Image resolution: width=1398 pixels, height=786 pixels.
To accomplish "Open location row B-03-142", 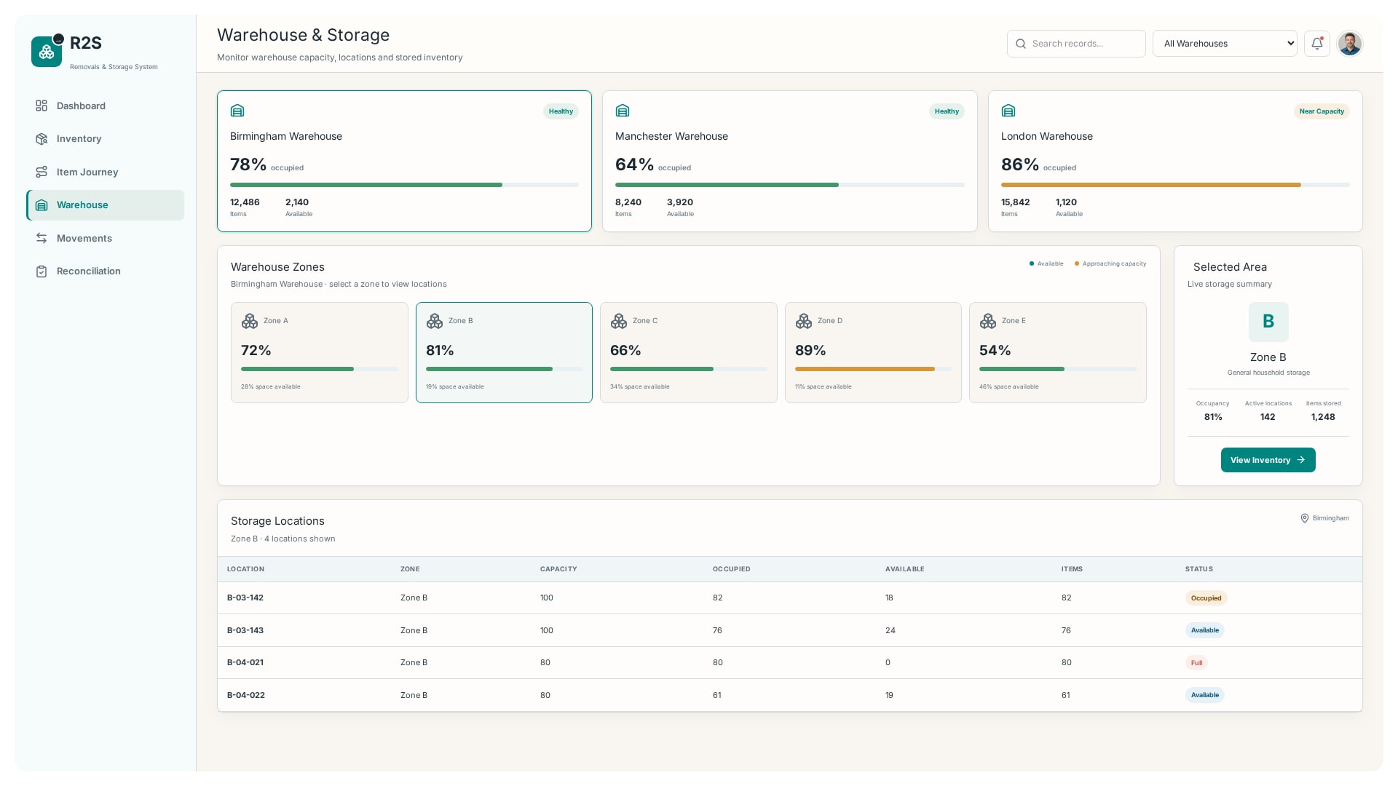I will click(x=790, y=598).
